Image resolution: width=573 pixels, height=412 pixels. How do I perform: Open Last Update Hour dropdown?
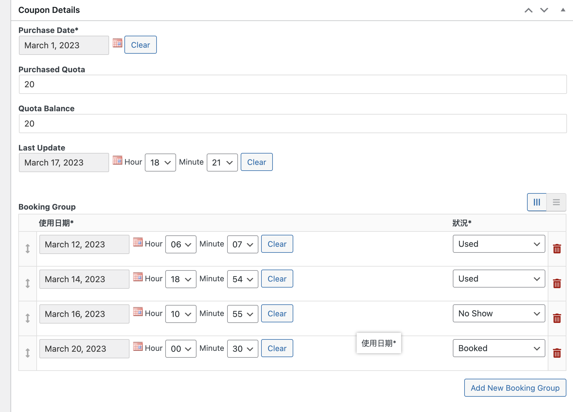[160, 162]
